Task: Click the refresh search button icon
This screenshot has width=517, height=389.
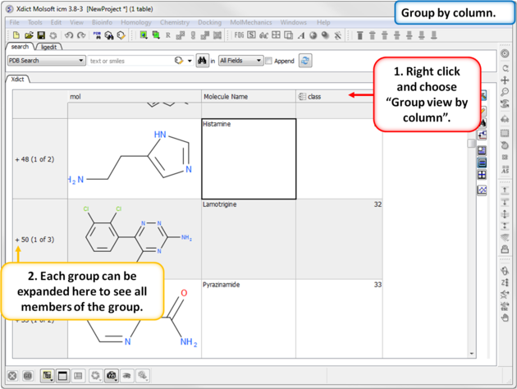Action: (x=305, y=61)
